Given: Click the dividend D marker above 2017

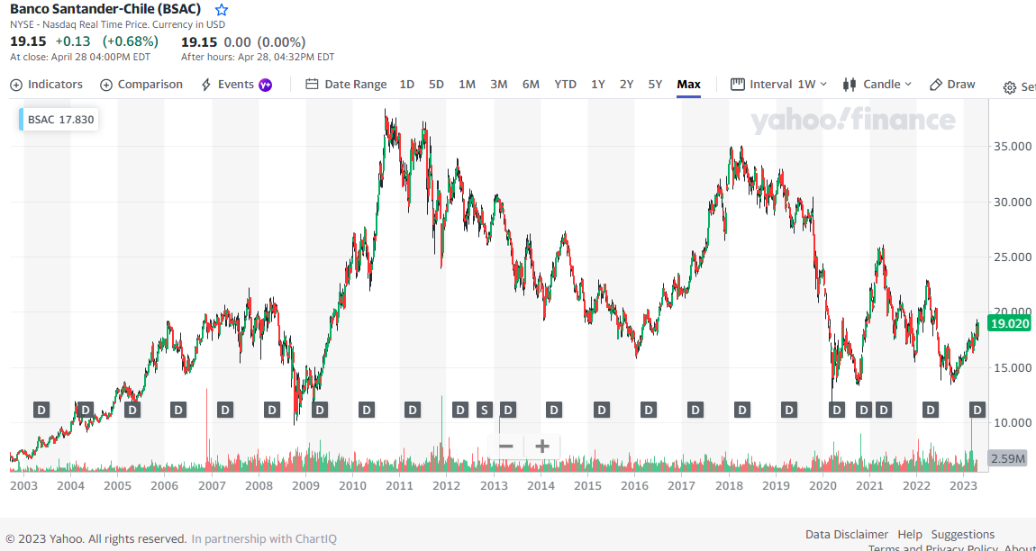Looking at the screenshot, I should tap(695, 410).
